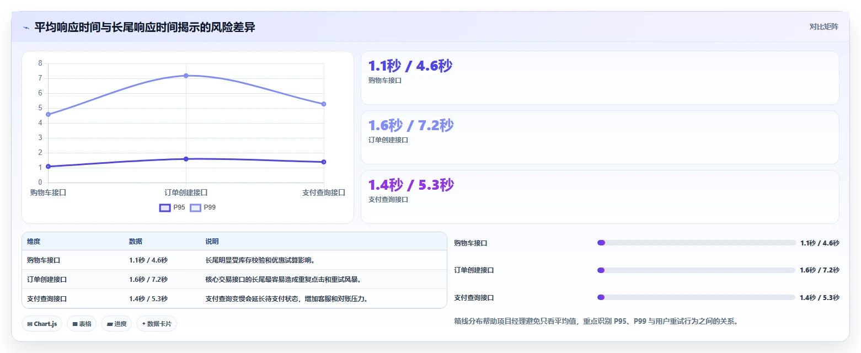Click the 进度 tag chip
The height and width of the screenshot is (353, 861).
tap(116, 324)
